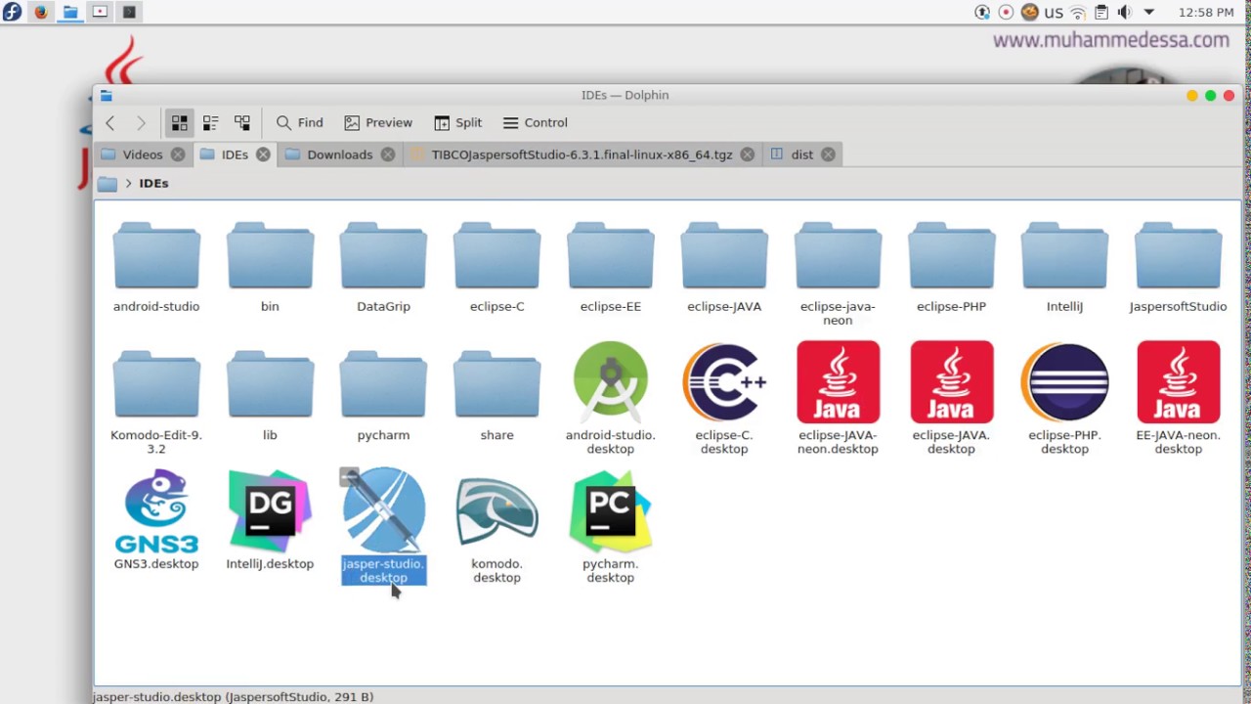Screen dimensions: 1251x704
Task: Open the terminal from top panel
Action: (x=129, y=13)
